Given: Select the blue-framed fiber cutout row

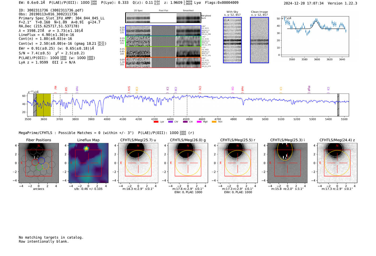Looking at the screenshot, I should tap(163, 31).
